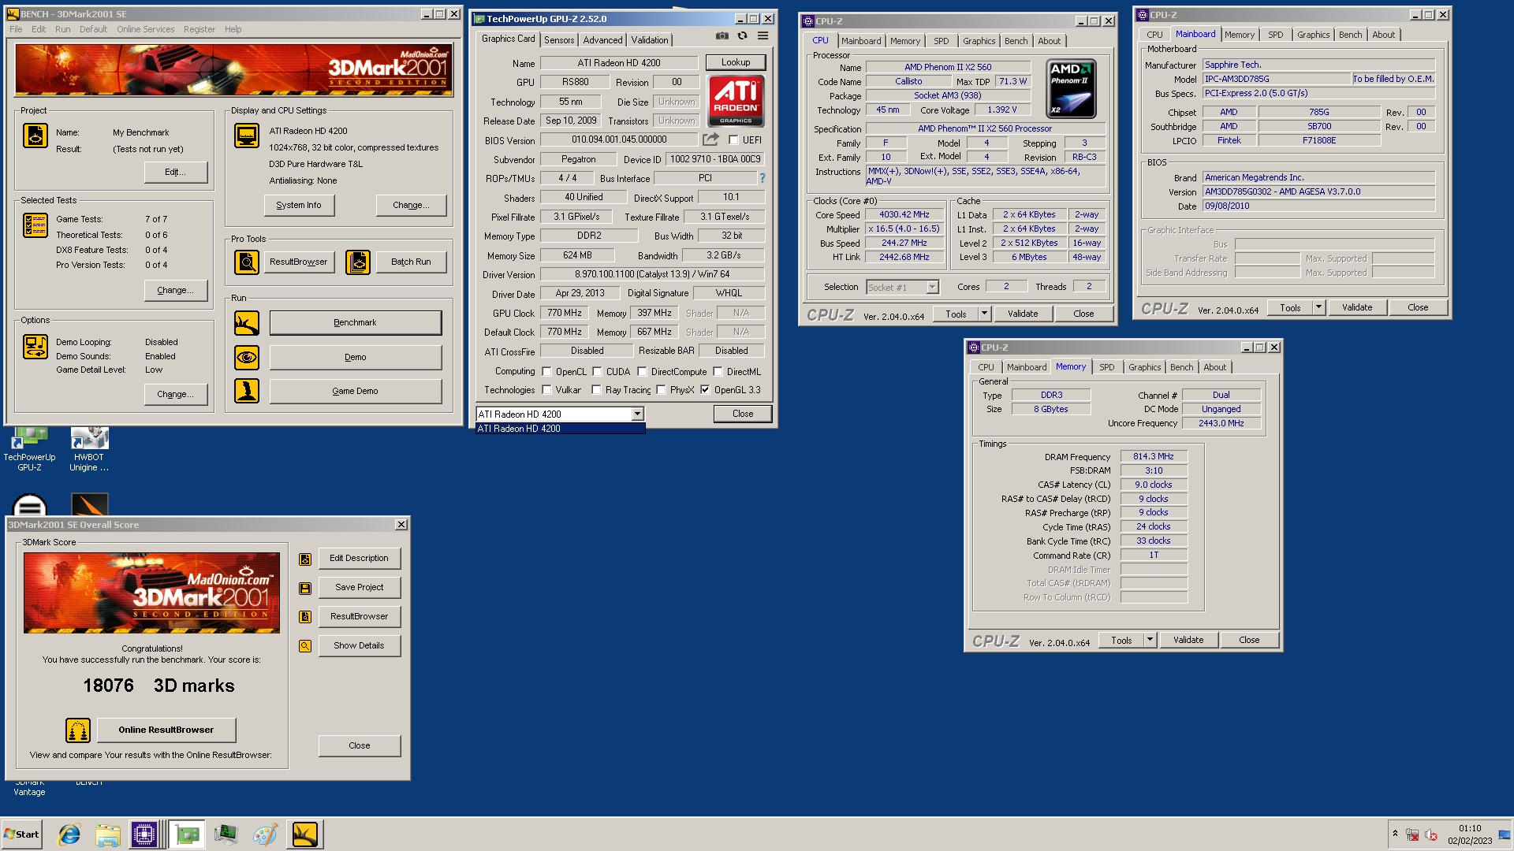Click Selected Tests checklist icon
Image resolution: width=1514 pixels, height=851 pixels.
pos(35,225)
